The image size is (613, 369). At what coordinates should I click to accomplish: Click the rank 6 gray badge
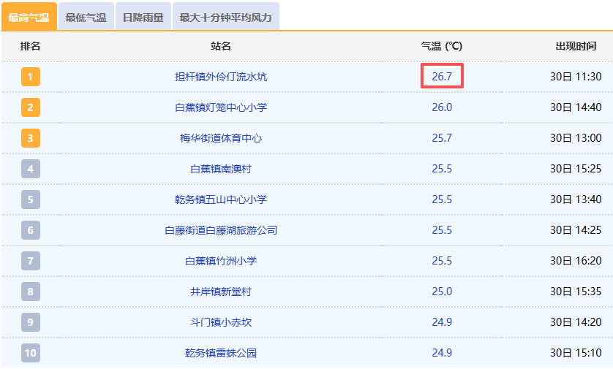[x=31, y=230]
